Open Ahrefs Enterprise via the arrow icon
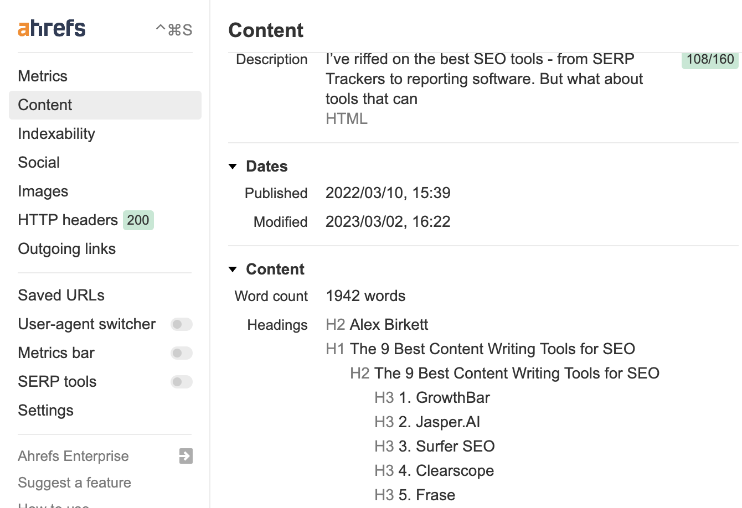This screenshot has width=742, height=508. point(185,456)
